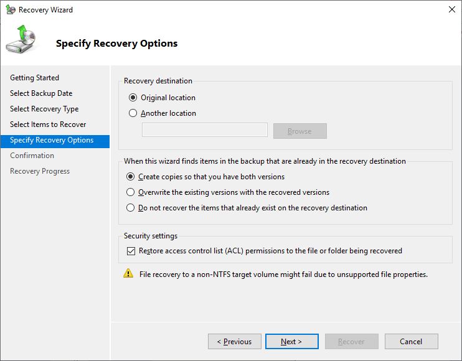Open the Select Recovery Type step
Image resolution: width=462 pixels, height=361 pixels.
(44, 109)
